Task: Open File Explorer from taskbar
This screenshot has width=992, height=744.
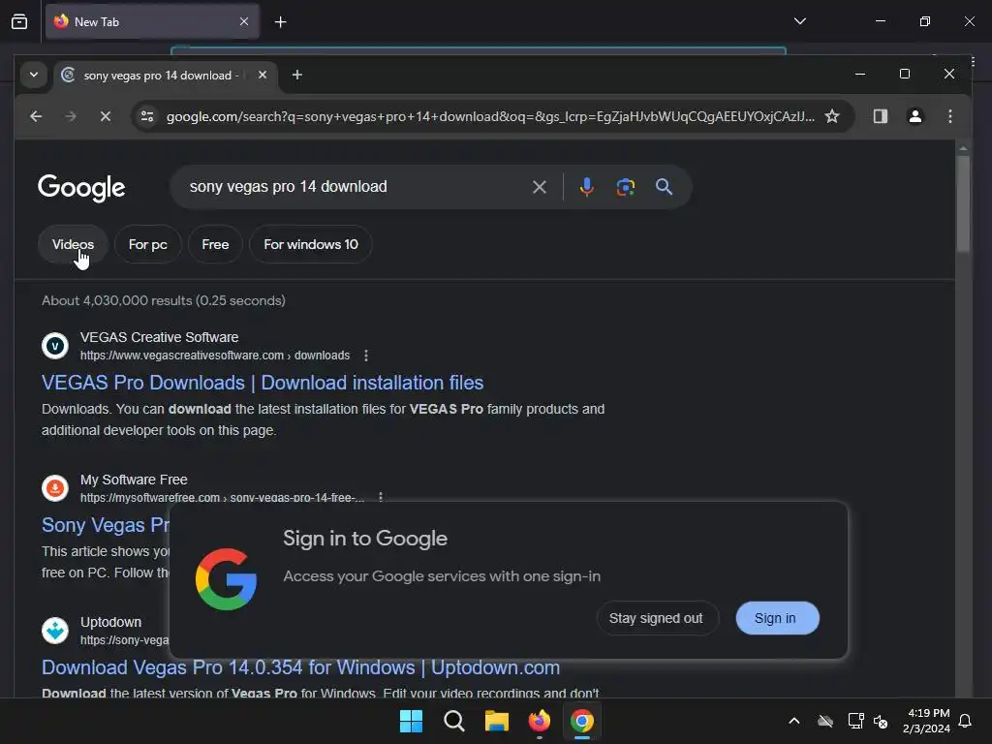Action: click(497, 721)
